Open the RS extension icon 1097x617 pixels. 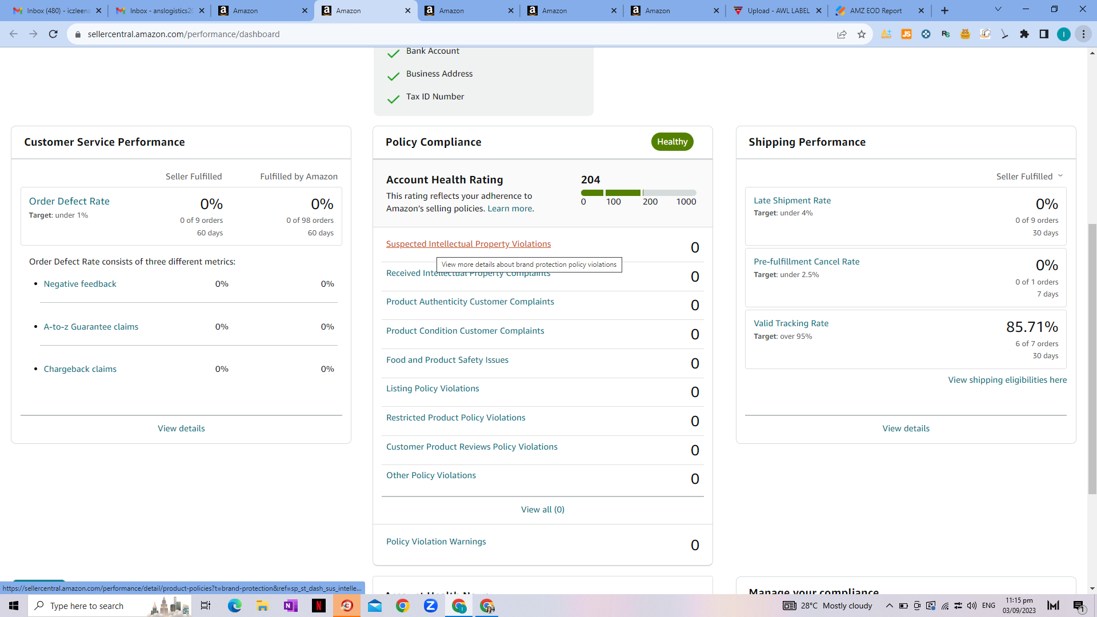point(946,34)
